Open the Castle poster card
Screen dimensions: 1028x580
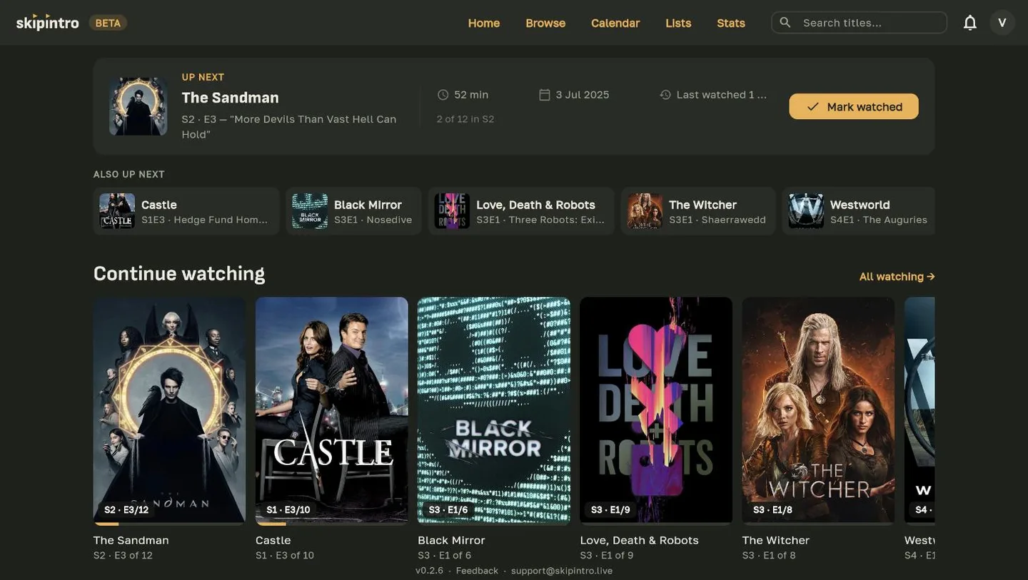point(332,411)
